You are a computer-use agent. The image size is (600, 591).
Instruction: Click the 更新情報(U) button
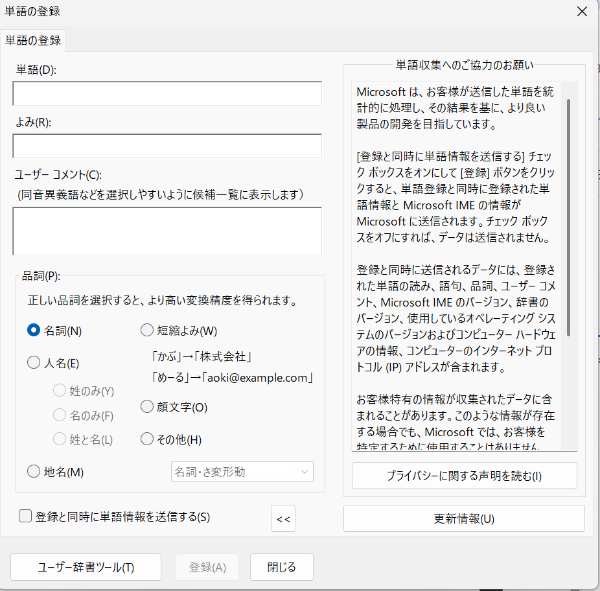[x=464, y=519]
